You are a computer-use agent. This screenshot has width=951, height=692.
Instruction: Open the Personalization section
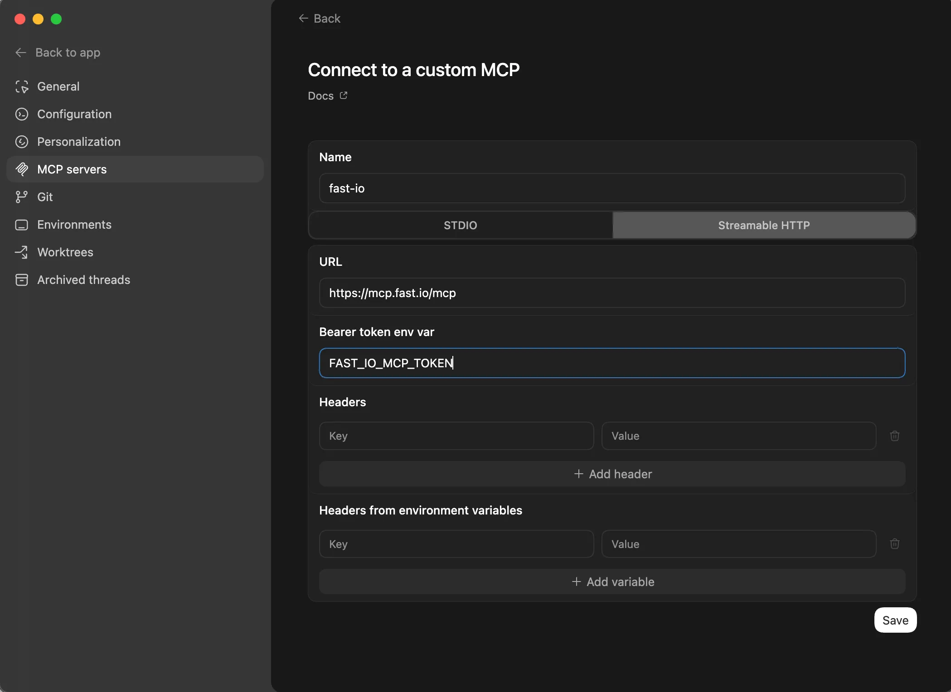tap(78, 142)
